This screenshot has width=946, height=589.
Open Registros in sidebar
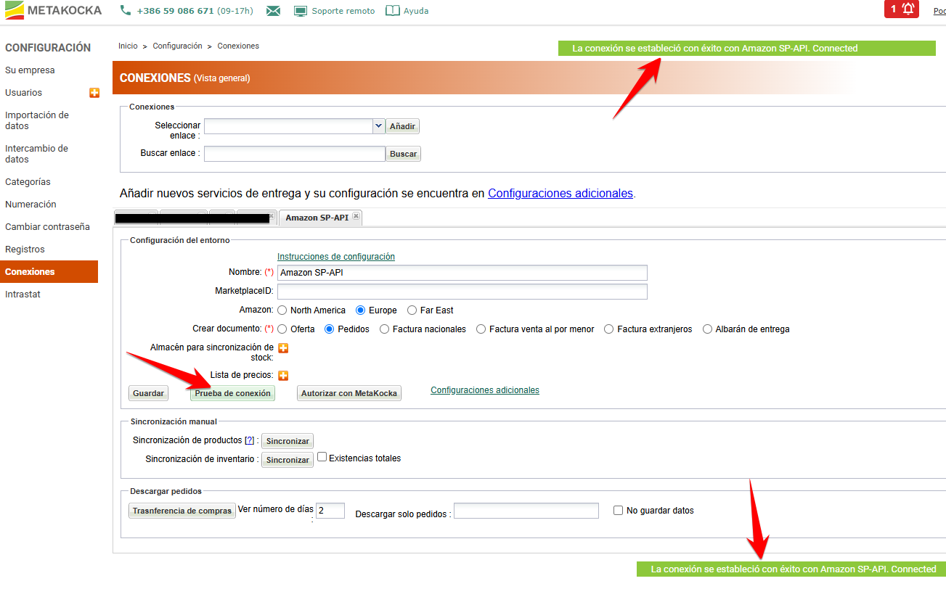(25, 250)
